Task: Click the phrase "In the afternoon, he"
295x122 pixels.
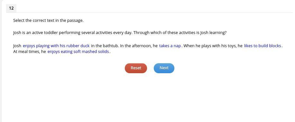Action: tap(139, 46)
